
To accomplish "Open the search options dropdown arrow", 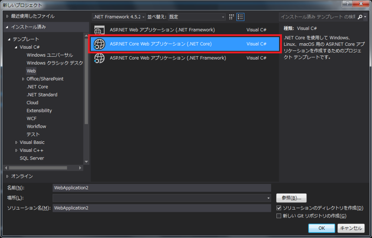I will 365,17.
